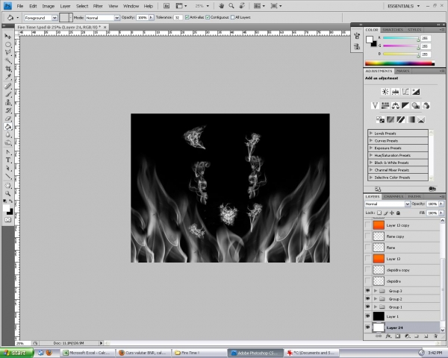Open the ESSENTIALS workspace dropdown

tap(404, 6)
